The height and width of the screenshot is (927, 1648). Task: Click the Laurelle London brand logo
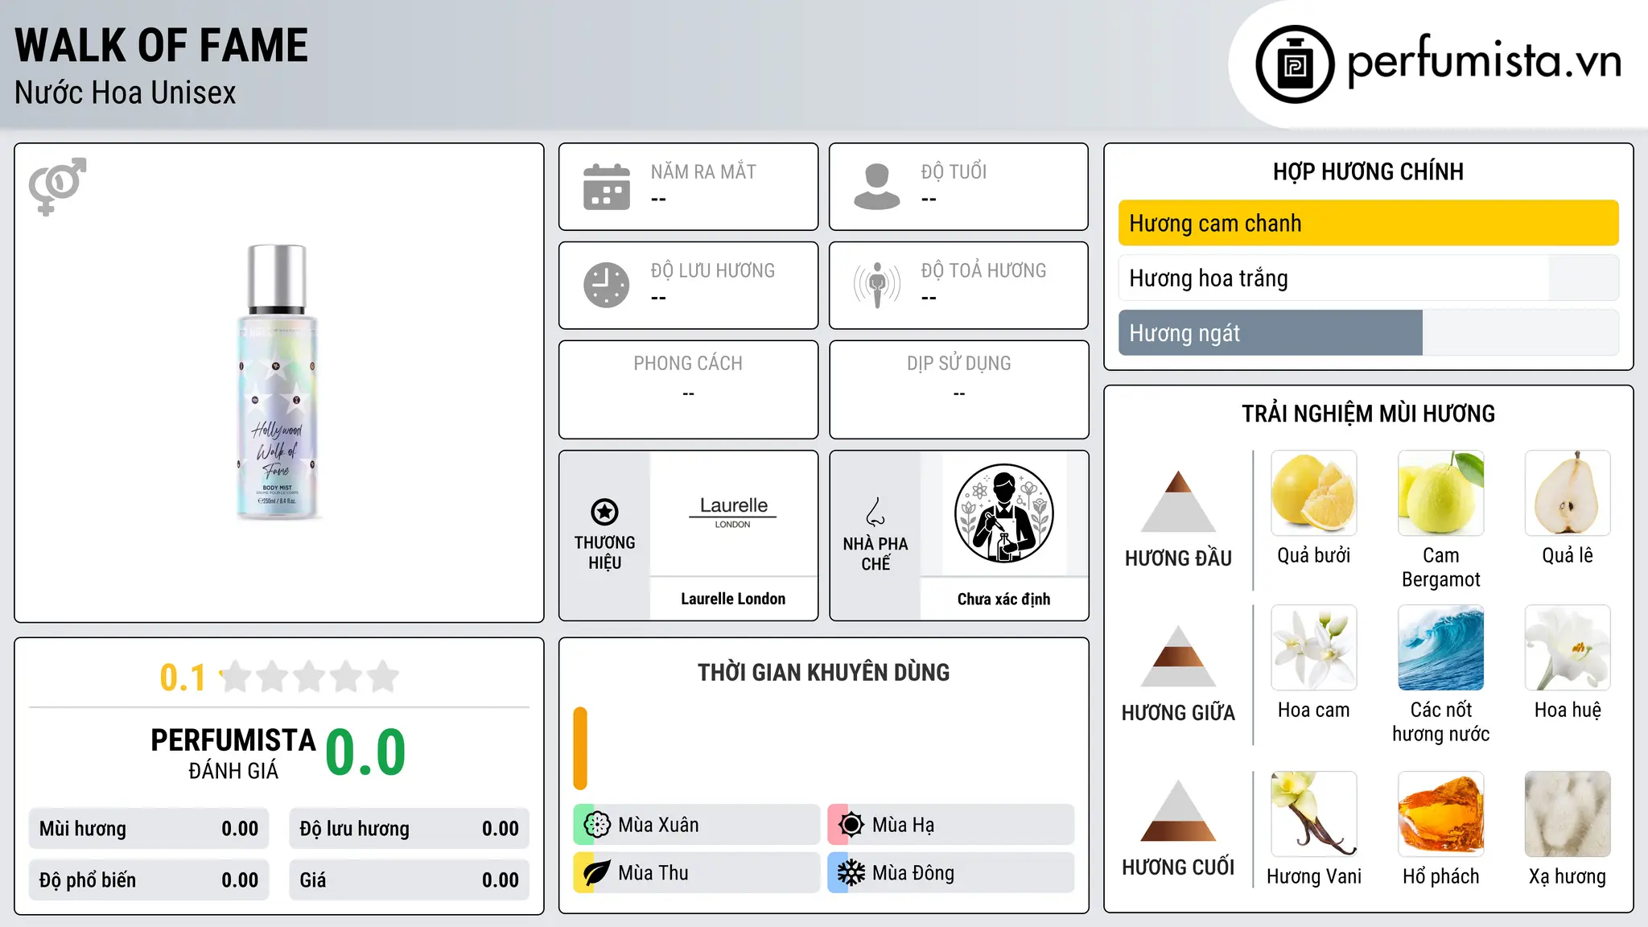(733, 513)
